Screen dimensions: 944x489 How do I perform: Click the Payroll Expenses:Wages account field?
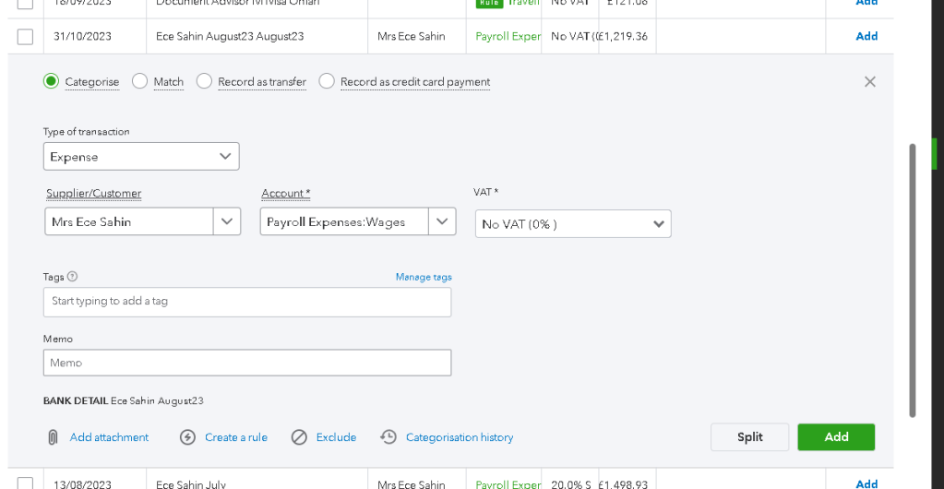tap(344, 221)
